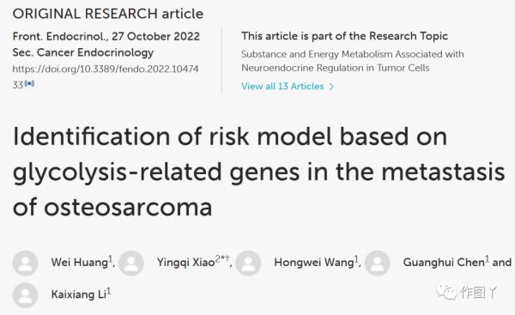515x315 pixels.
Task: Open author name Hongwei Wang
Action: click(x=313, y=262)
